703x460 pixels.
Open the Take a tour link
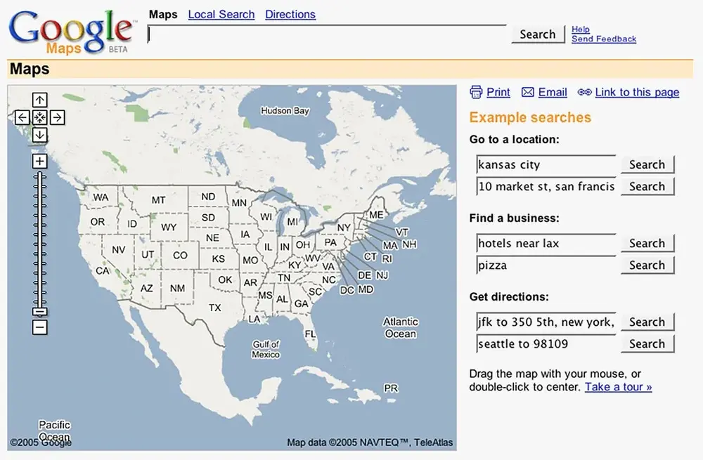[x=618, y=387]
